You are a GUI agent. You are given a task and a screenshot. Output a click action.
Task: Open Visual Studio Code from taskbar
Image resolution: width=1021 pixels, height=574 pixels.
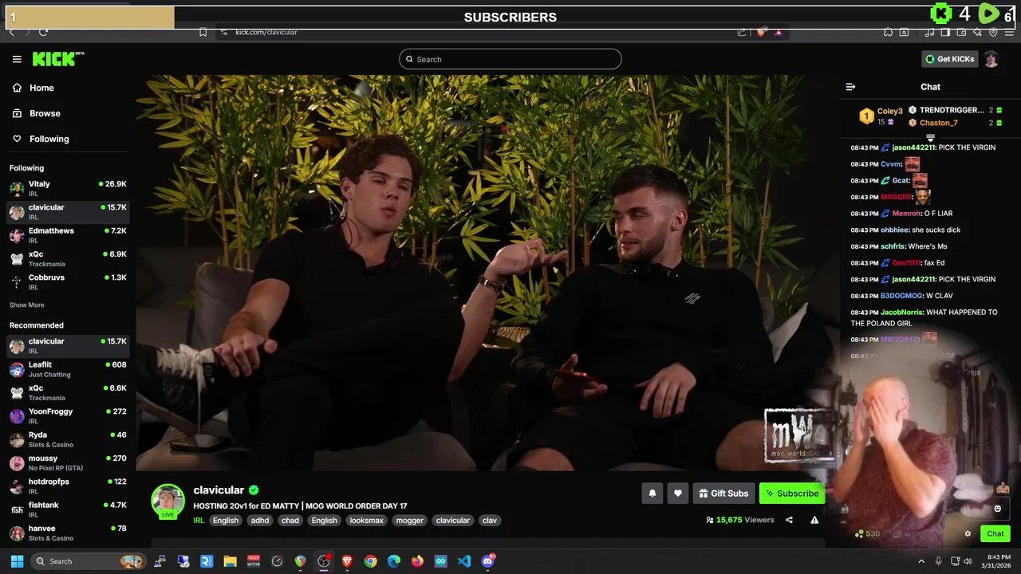point(464,561)
